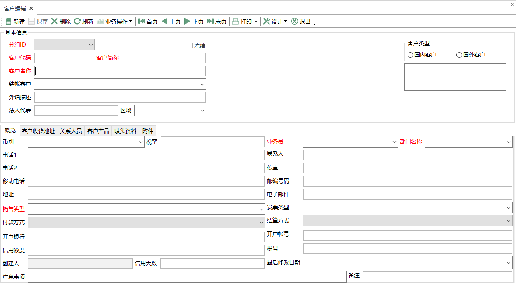
Task: Go to 末页 last record
Action: 217,22
